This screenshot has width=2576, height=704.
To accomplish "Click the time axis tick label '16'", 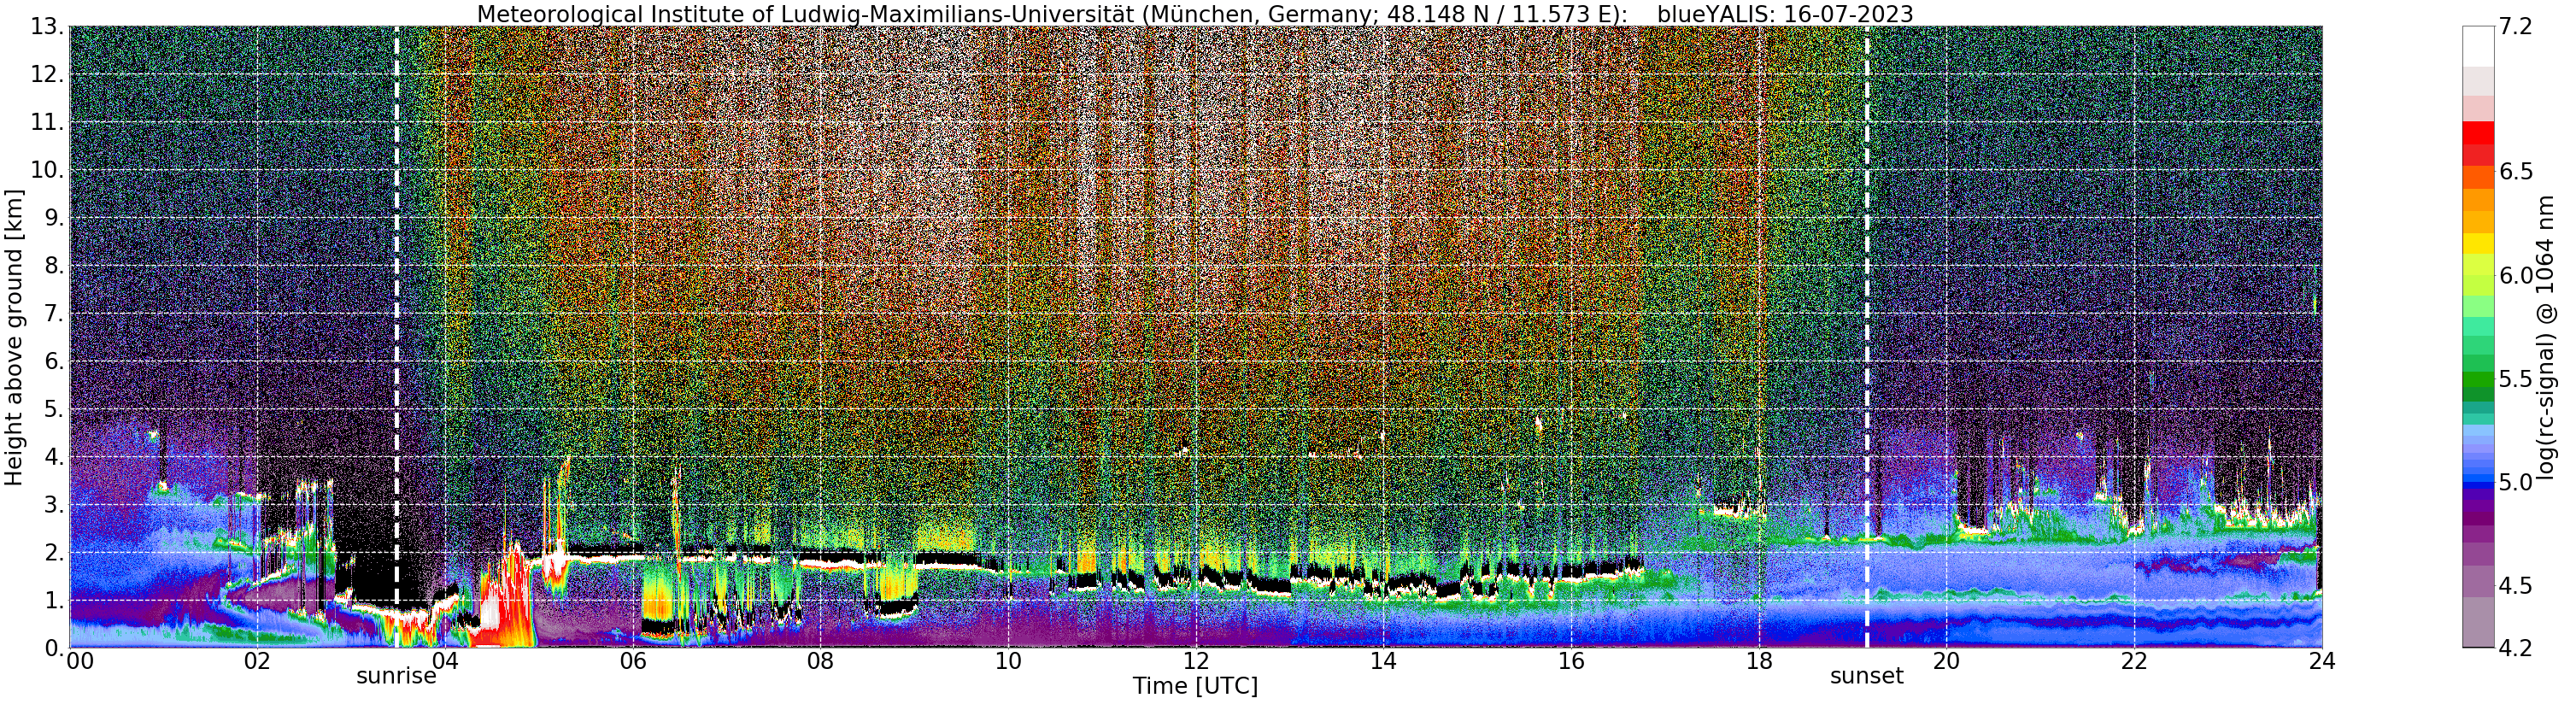I will point(1571,661).
